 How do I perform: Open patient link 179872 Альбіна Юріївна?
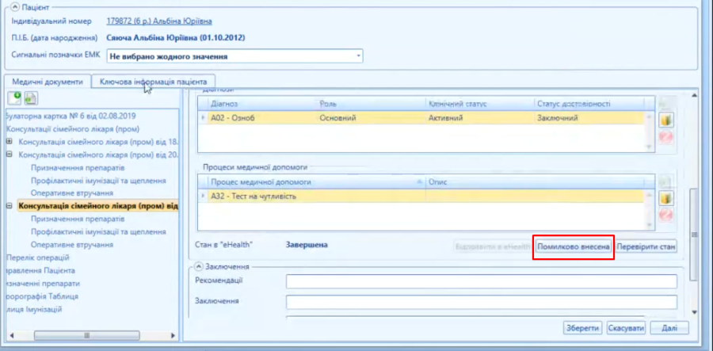[x=159, y=21]
